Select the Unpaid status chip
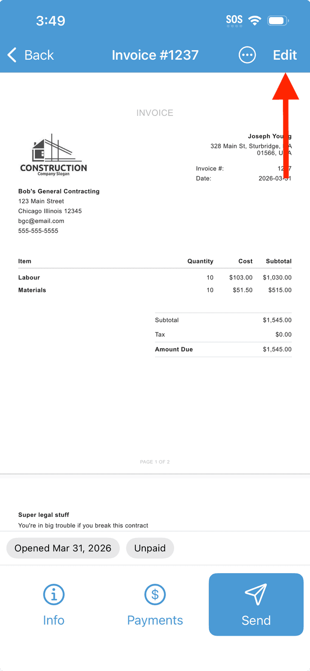The image size is (310, 671). point(150,548)
